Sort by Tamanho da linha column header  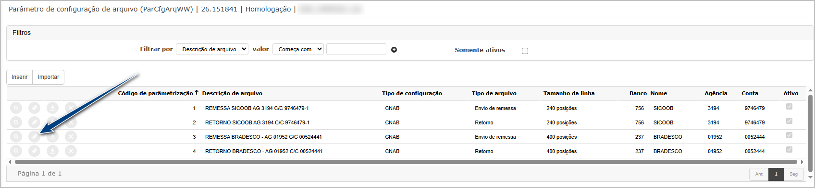click(569, 93)
